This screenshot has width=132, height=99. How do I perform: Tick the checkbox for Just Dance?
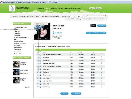[101, 54]
